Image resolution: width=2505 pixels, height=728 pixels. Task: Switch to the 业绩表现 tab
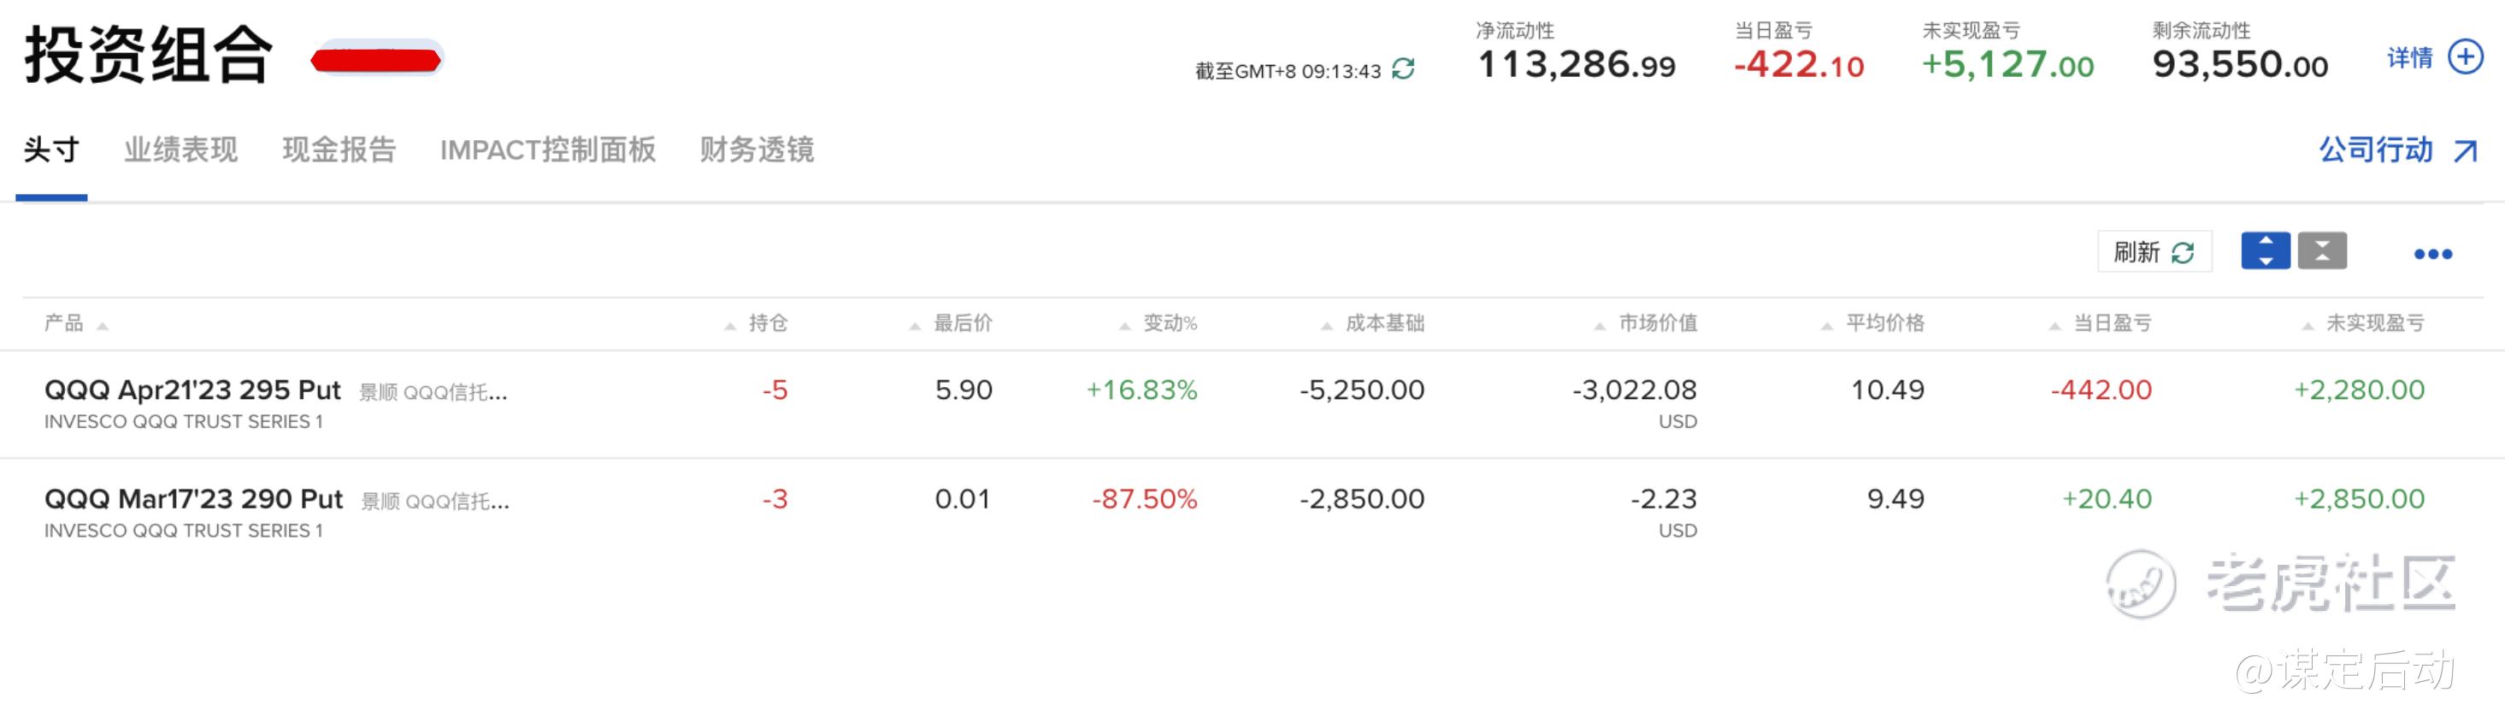(x=181, y=150)
